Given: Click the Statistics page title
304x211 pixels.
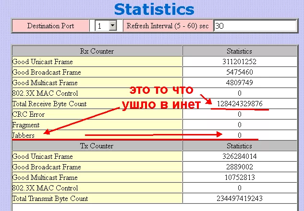Looking at the screenshot, I should [x=154, y=9].
